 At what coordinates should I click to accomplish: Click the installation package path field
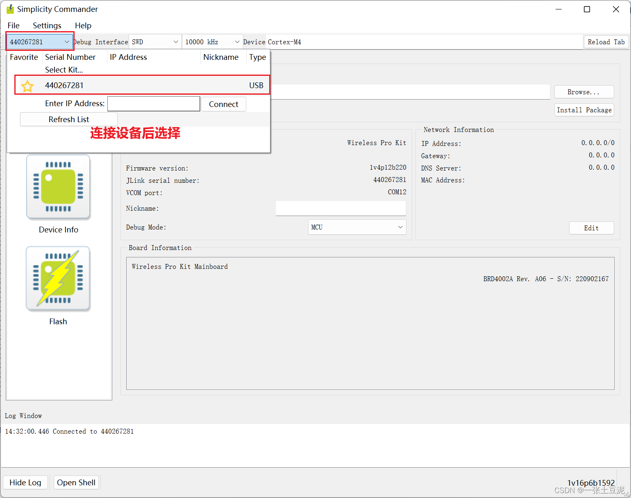[x=410, y=92]
